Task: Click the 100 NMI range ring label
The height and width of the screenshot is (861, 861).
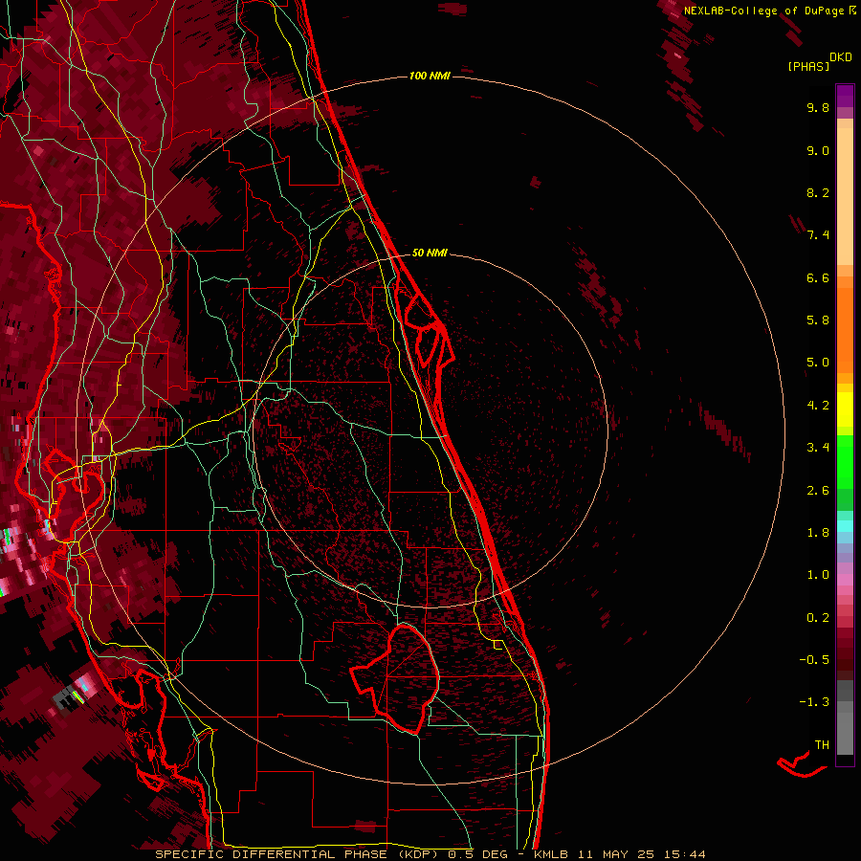Action: pyautogui.click(x=430, y=76)
